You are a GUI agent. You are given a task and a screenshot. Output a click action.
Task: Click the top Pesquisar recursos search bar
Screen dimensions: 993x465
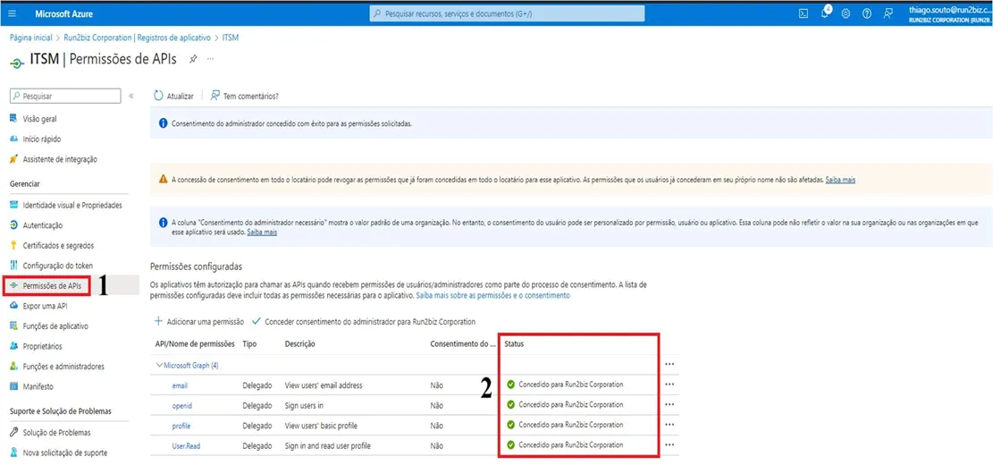point(508,13)
